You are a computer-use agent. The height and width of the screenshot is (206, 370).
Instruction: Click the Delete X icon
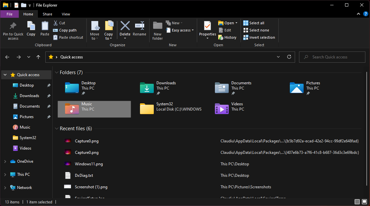pos(125,26)
